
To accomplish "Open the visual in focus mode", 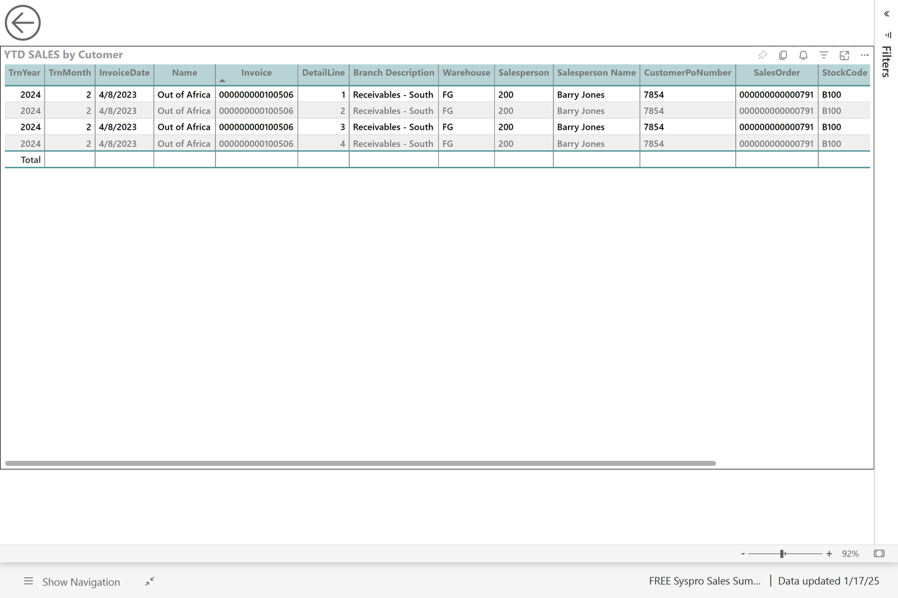I will pyautogui.click(x=844, y=55).
